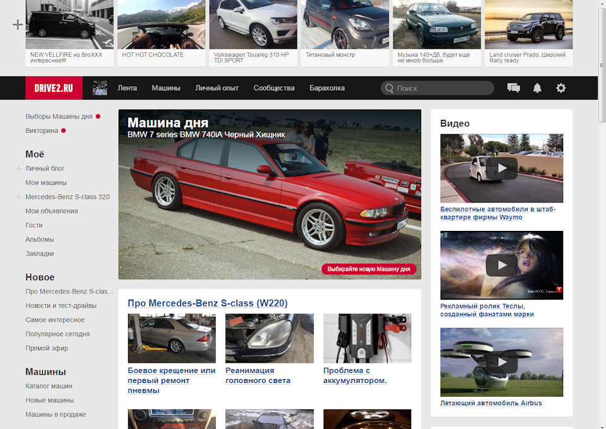Click the plus icon next to Личный блог
Screen dimensions: 606x429
tap(18, 168)
